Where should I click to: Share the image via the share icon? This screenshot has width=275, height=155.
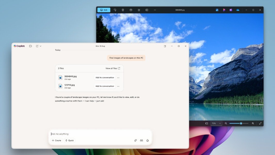139,10
